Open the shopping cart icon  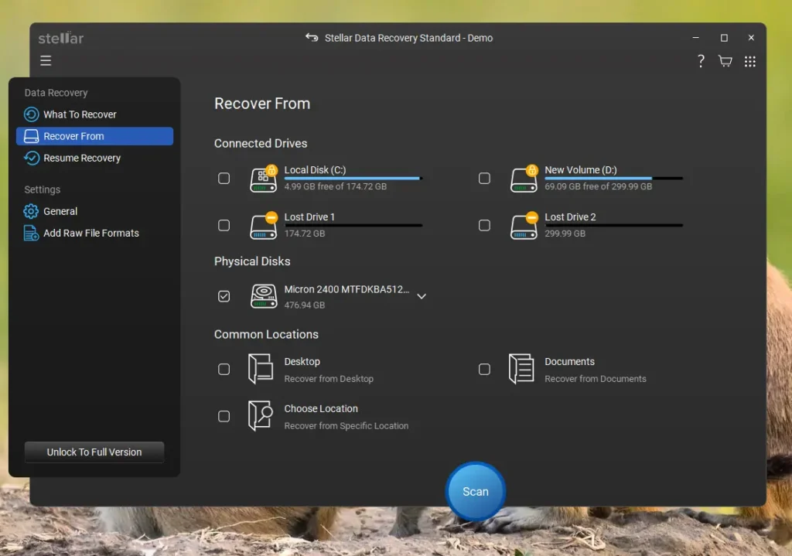725,60
